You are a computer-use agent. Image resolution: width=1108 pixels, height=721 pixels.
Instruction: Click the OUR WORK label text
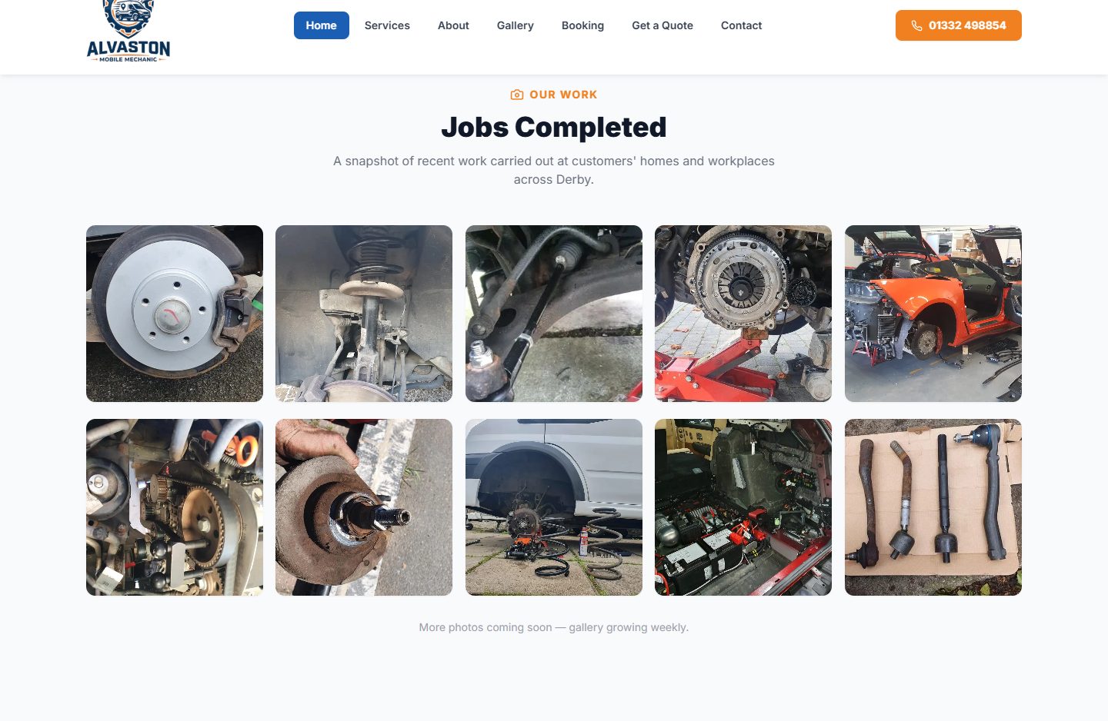coord(563,95)
